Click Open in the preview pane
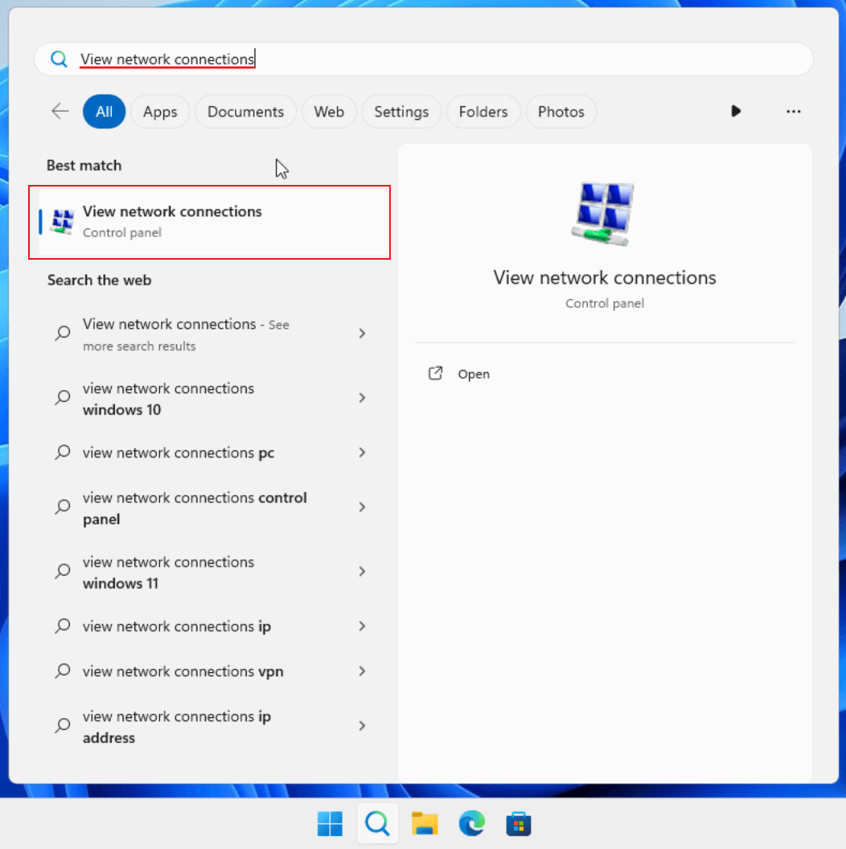The image size is (846, 849). tap(474, 374)
